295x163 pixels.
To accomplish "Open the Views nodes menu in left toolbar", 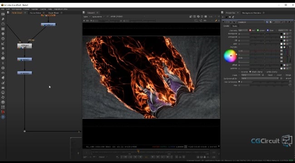I will pyautogui.click(x=3, y=73).
